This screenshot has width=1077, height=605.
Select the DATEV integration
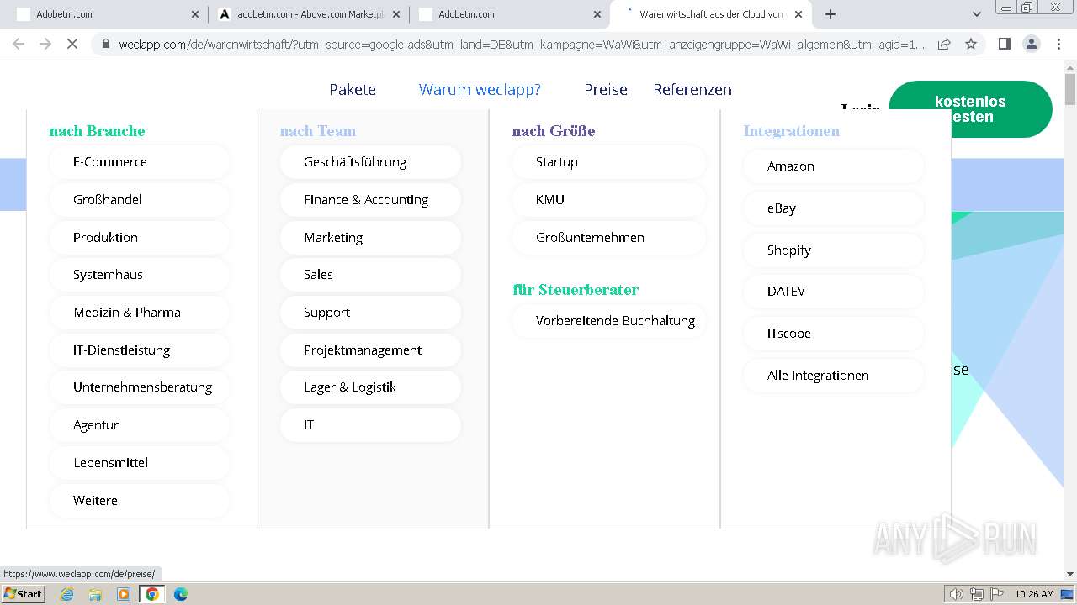(x=834, y=292)
